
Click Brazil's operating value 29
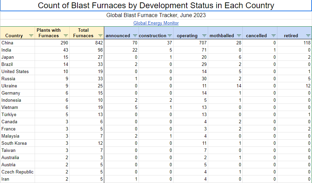click(204, 65)
